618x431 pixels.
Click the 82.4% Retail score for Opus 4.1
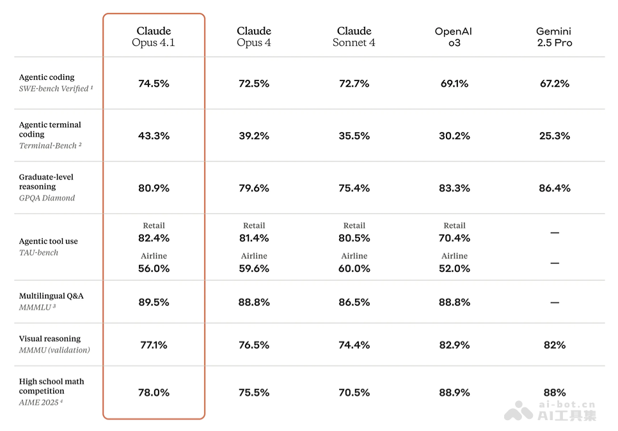pyautogui.click(x=154, y=238)
